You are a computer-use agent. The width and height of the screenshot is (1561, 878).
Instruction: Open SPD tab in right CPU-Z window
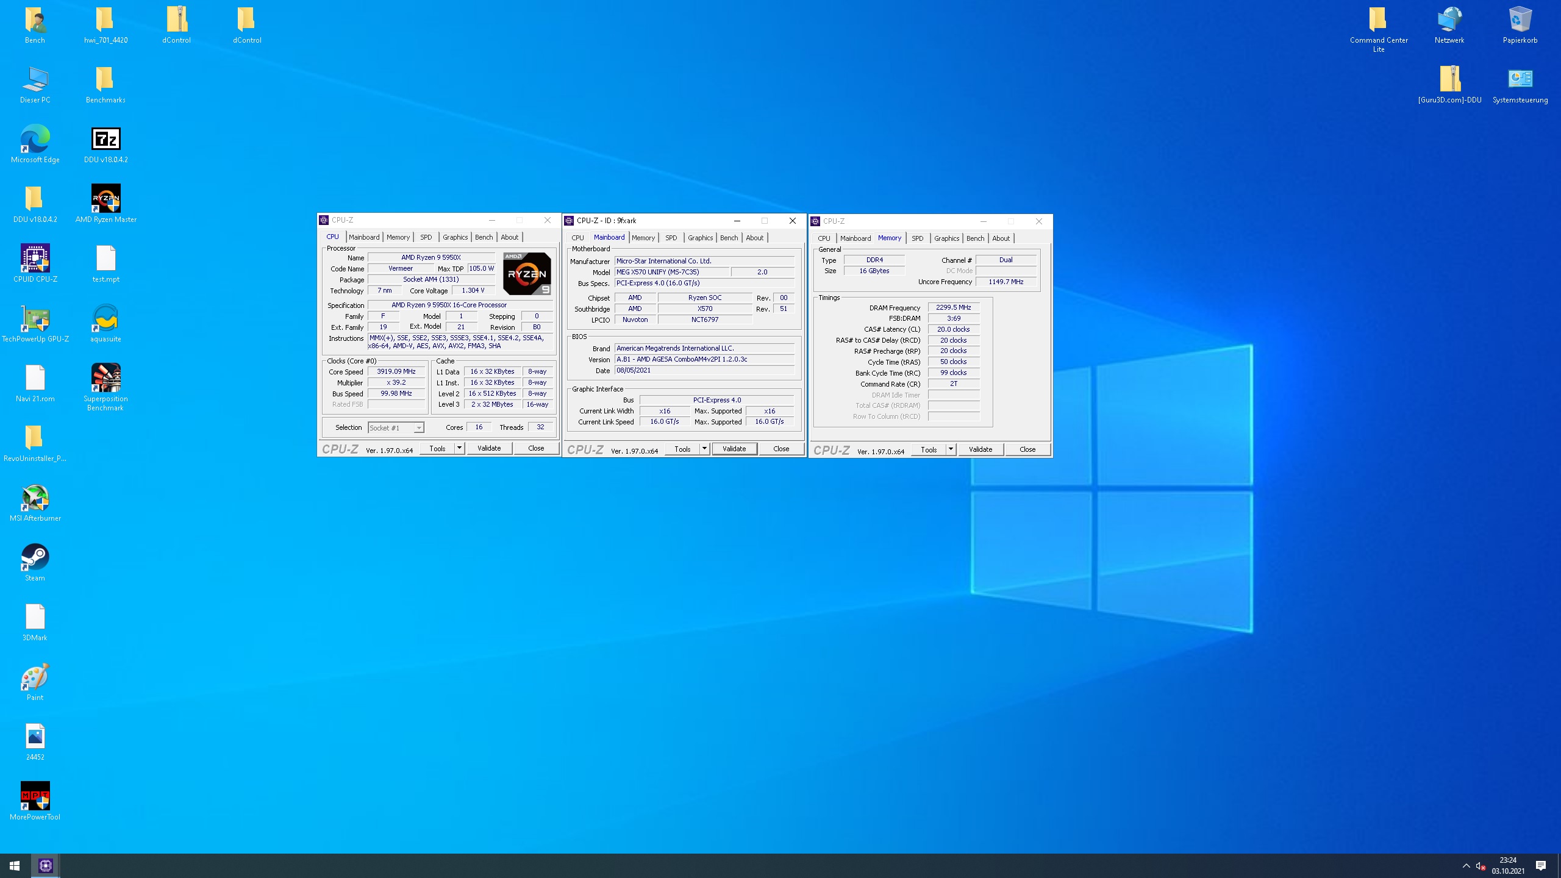pos(918,238)
